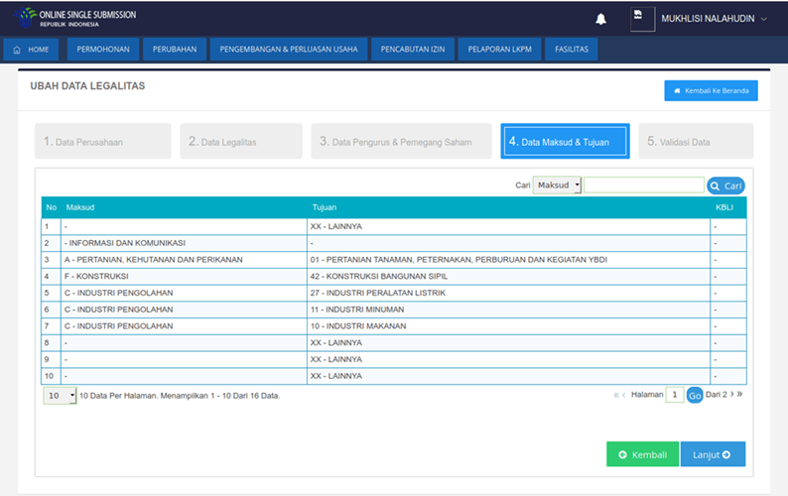This screenshot has width=788, height=496.
Task: Open the PERMOHONAN menu
Action: click(103, 50)
